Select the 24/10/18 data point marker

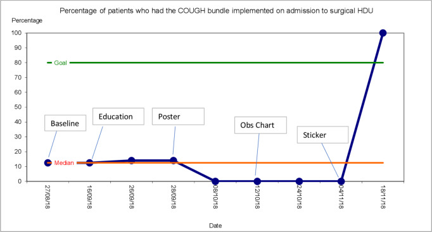[x=299, y=181]
